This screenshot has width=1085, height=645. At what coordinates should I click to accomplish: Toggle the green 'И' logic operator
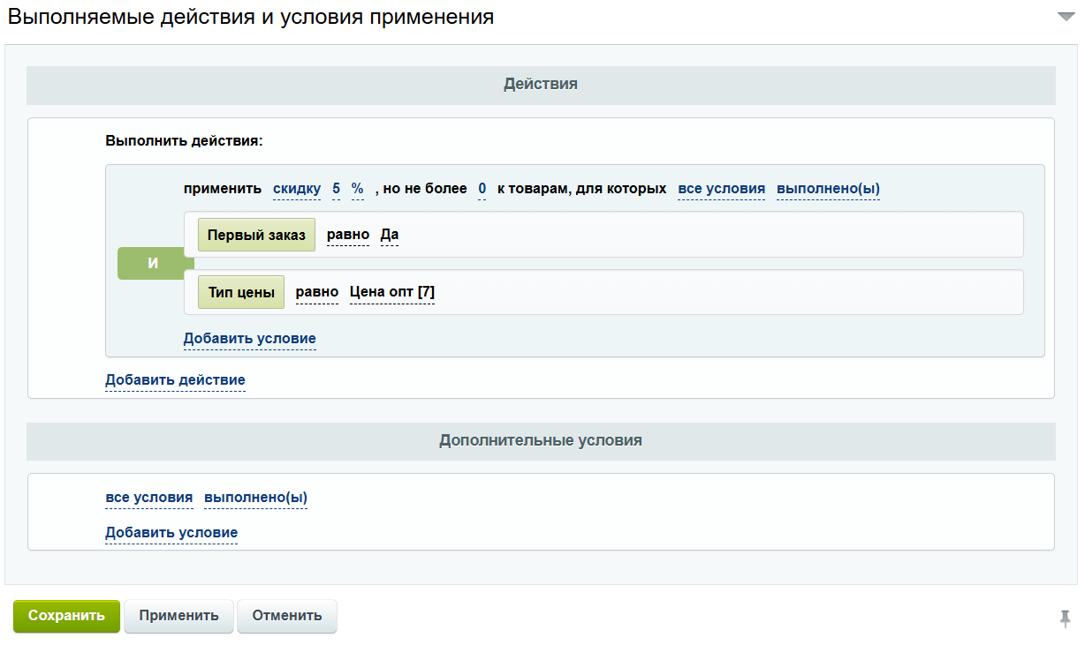click(x=153, y=264)
